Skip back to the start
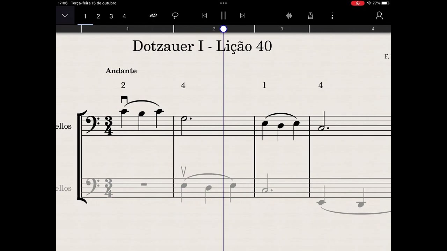 click(x=204, y=16)
